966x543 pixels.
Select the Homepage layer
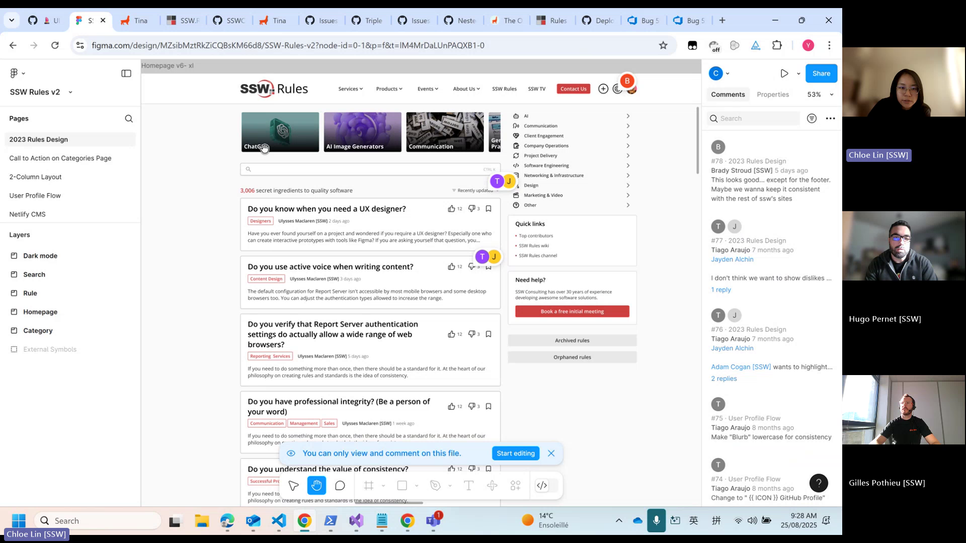click(x=70, y=312)
